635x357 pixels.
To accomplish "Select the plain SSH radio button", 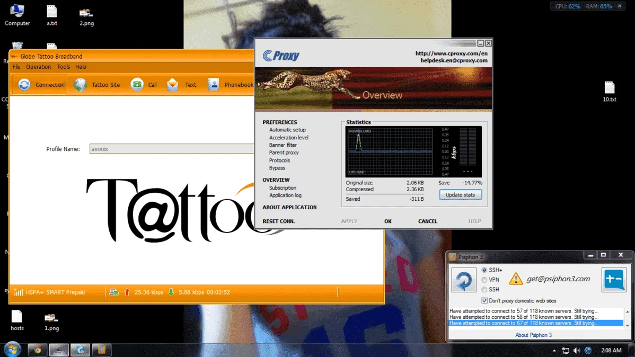I will (484, 289).
